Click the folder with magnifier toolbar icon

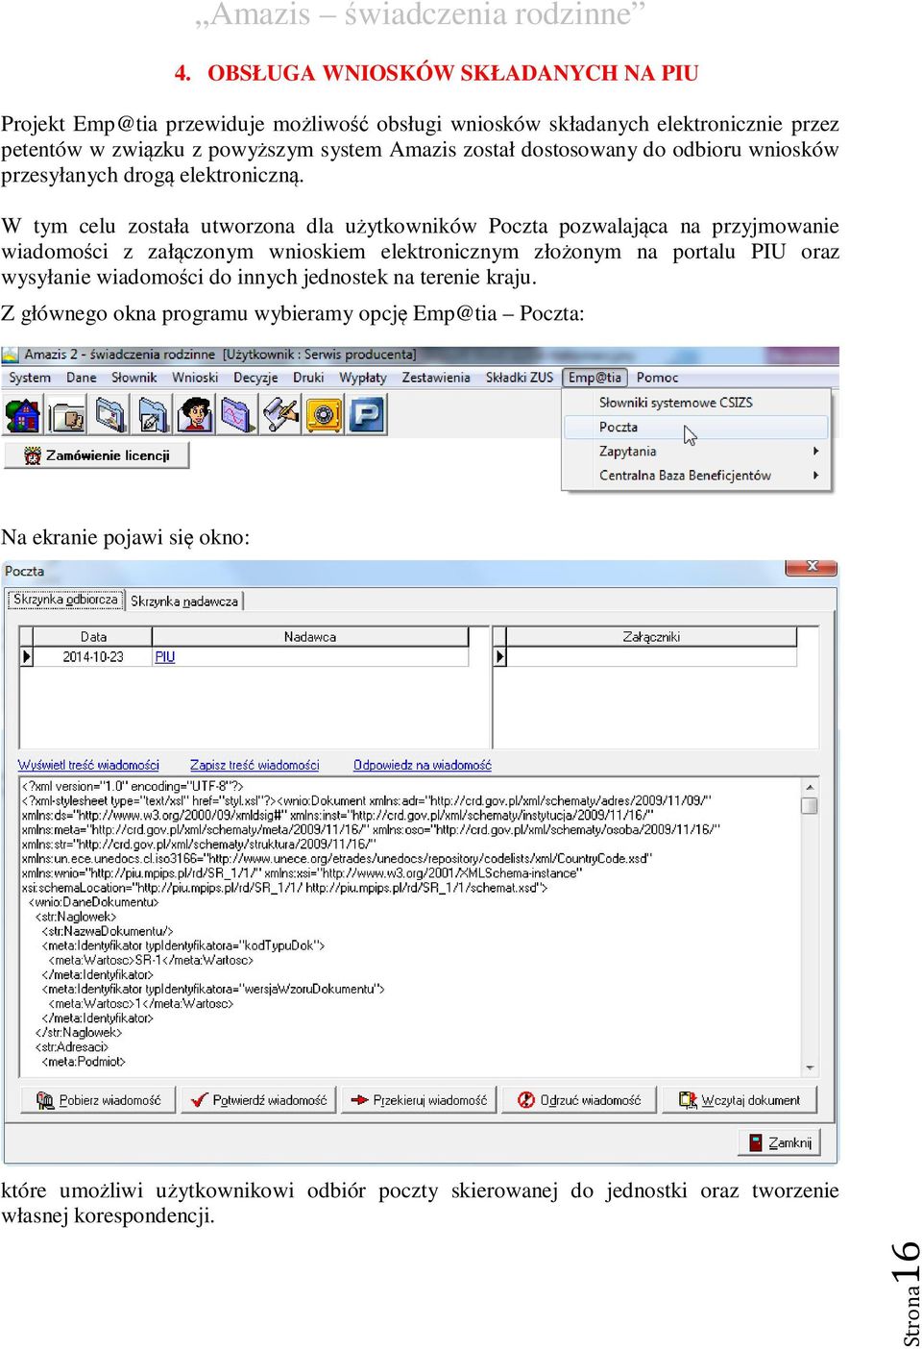(110, 416)
